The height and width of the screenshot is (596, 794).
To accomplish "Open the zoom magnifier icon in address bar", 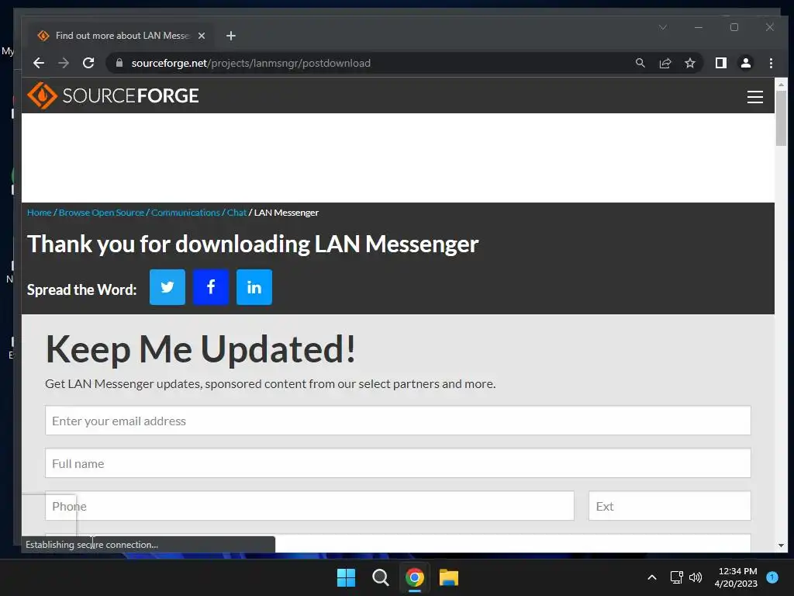I will click(x=640, y=63).
